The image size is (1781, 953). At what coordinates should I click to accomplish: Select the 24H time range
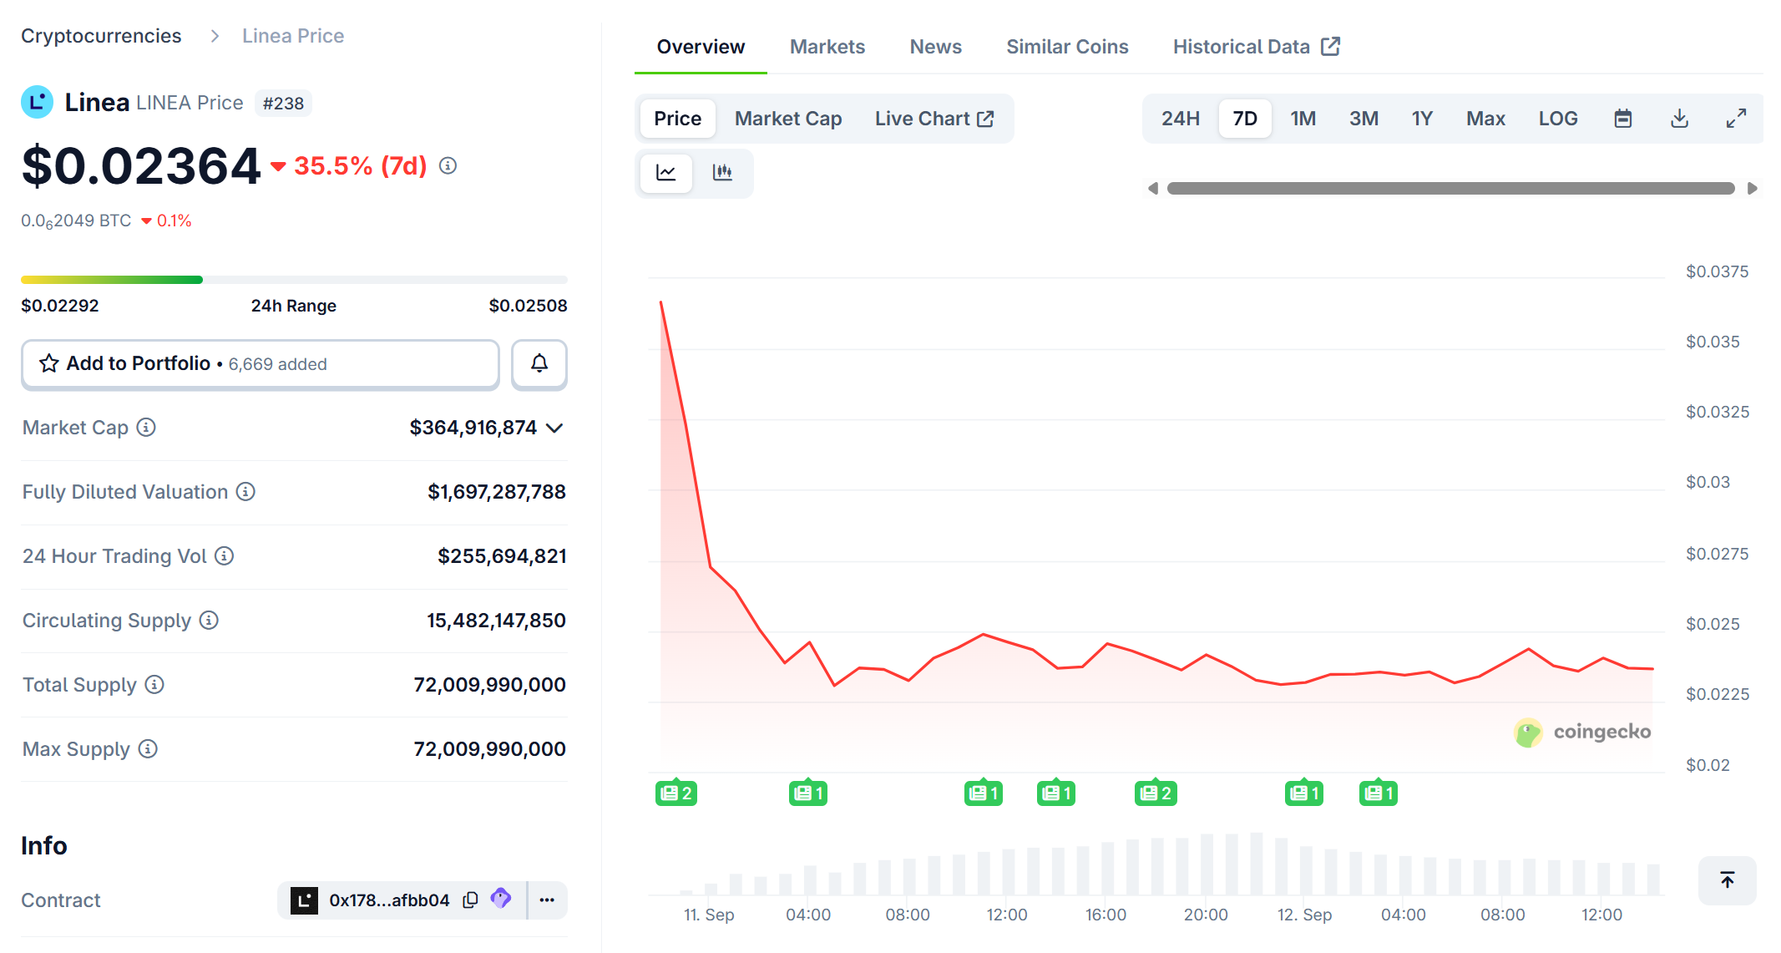1180,119
